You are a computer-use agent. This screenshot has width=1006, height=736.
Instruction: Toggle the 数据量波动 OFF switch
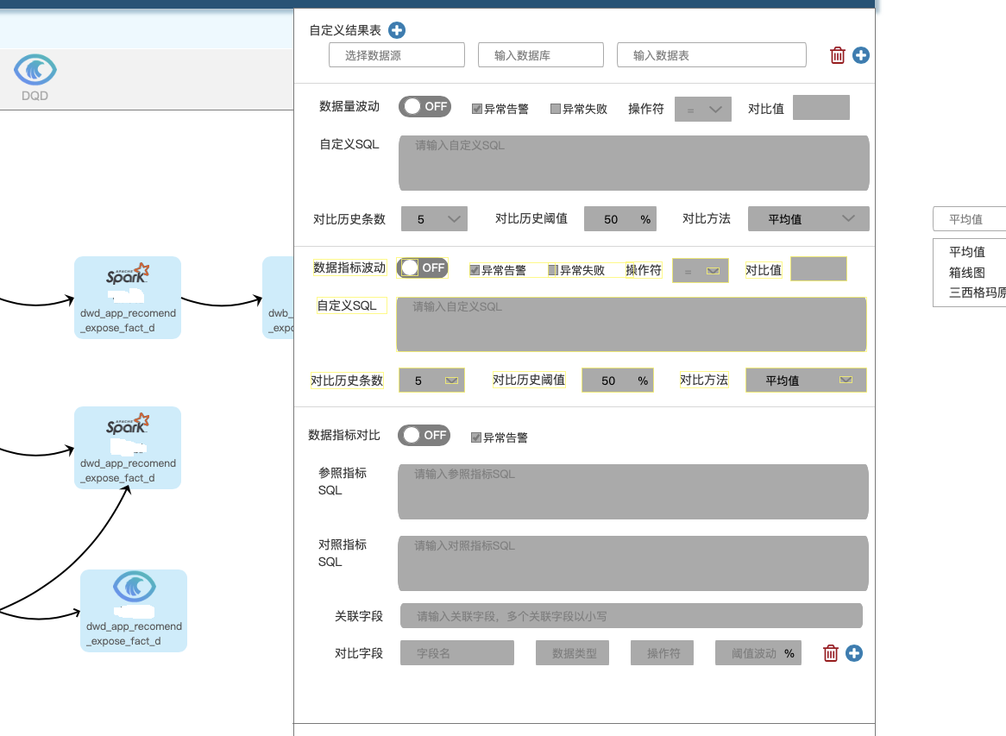[x=424, y=106]
